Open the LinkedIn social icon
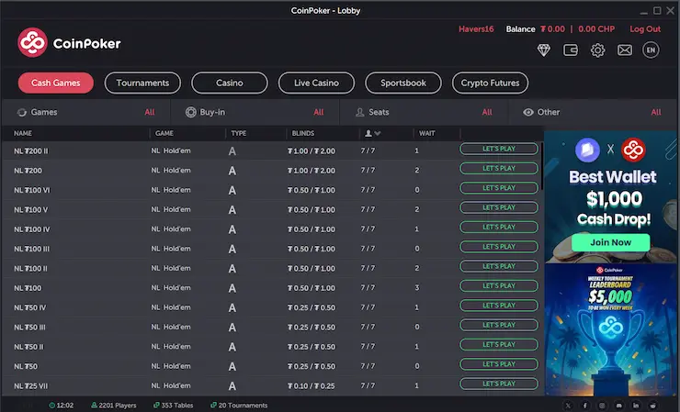 [636, 406]
